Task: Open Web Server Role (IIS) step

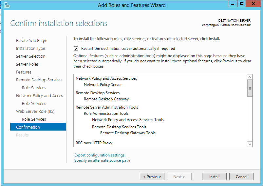Action: [x=35, y=111]
